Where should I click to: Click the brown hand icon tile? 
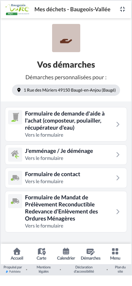point(66,38)
